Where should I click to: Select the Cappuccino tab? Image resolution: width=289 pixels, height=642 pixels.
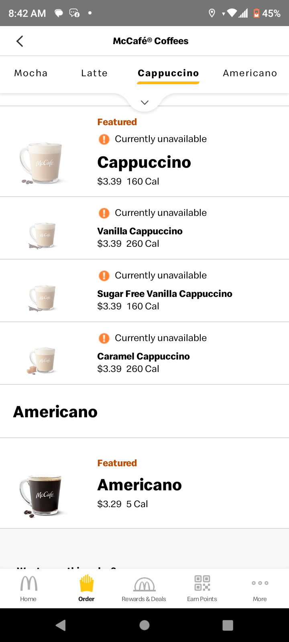point(168,73)
